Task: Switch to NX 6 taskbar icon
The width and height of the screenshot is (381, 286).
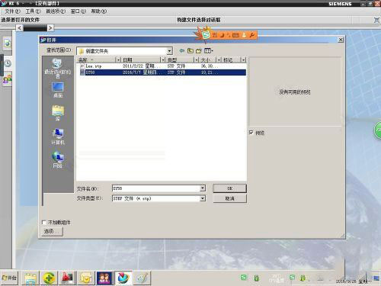Action: (123, 278)
